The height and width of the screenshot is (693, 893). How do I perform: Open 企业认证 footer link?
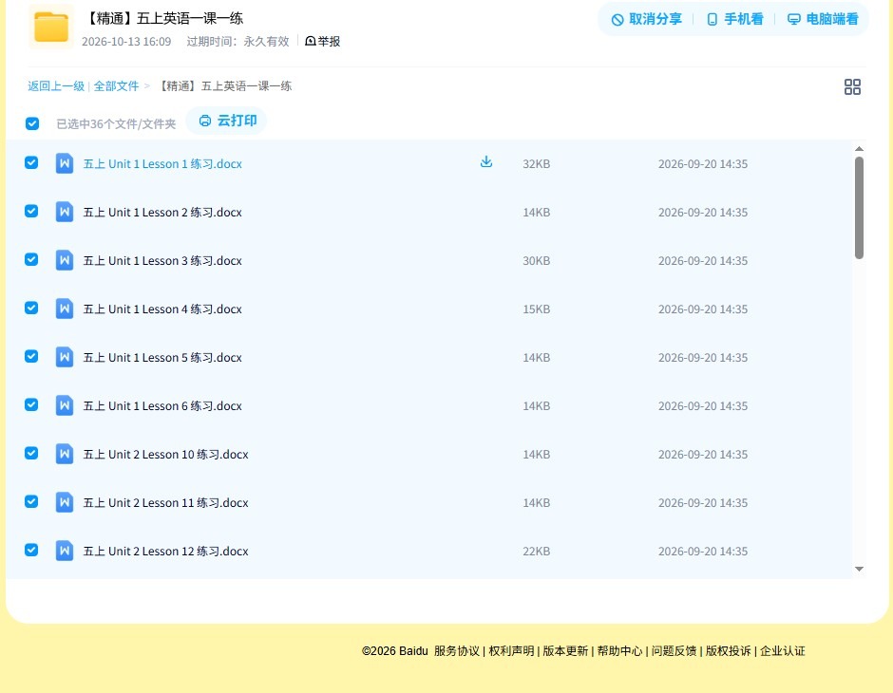783,651
